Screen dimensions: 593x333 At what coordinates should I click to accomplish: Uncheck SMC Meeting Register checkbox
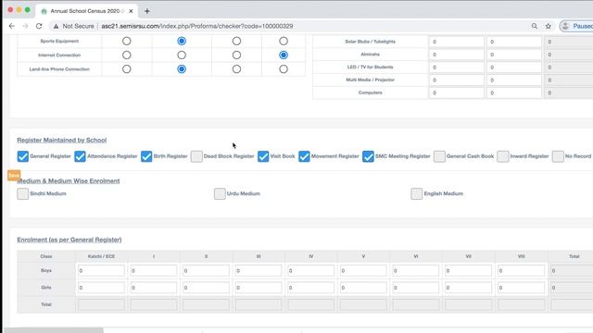pyautogui.click(x=368, y=156)
